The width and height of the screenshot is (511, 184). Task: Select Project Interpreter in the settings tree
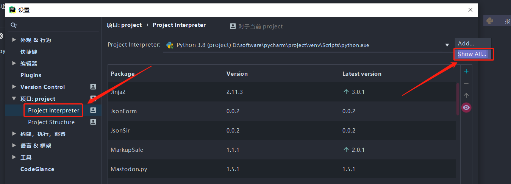tap(54, 111)
